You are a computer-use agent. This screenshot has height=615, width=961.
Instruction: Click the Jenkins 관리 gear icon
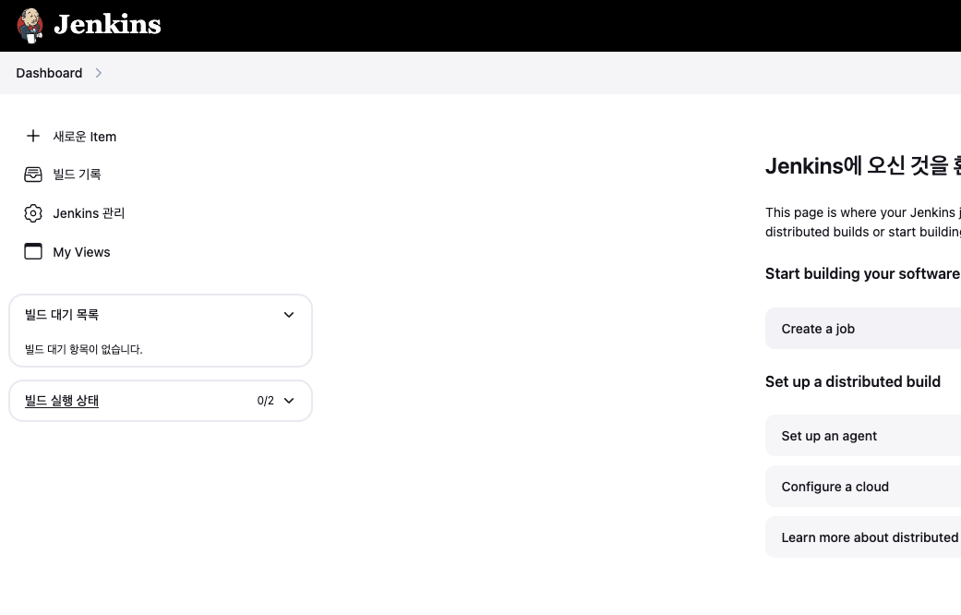(33, 213)
